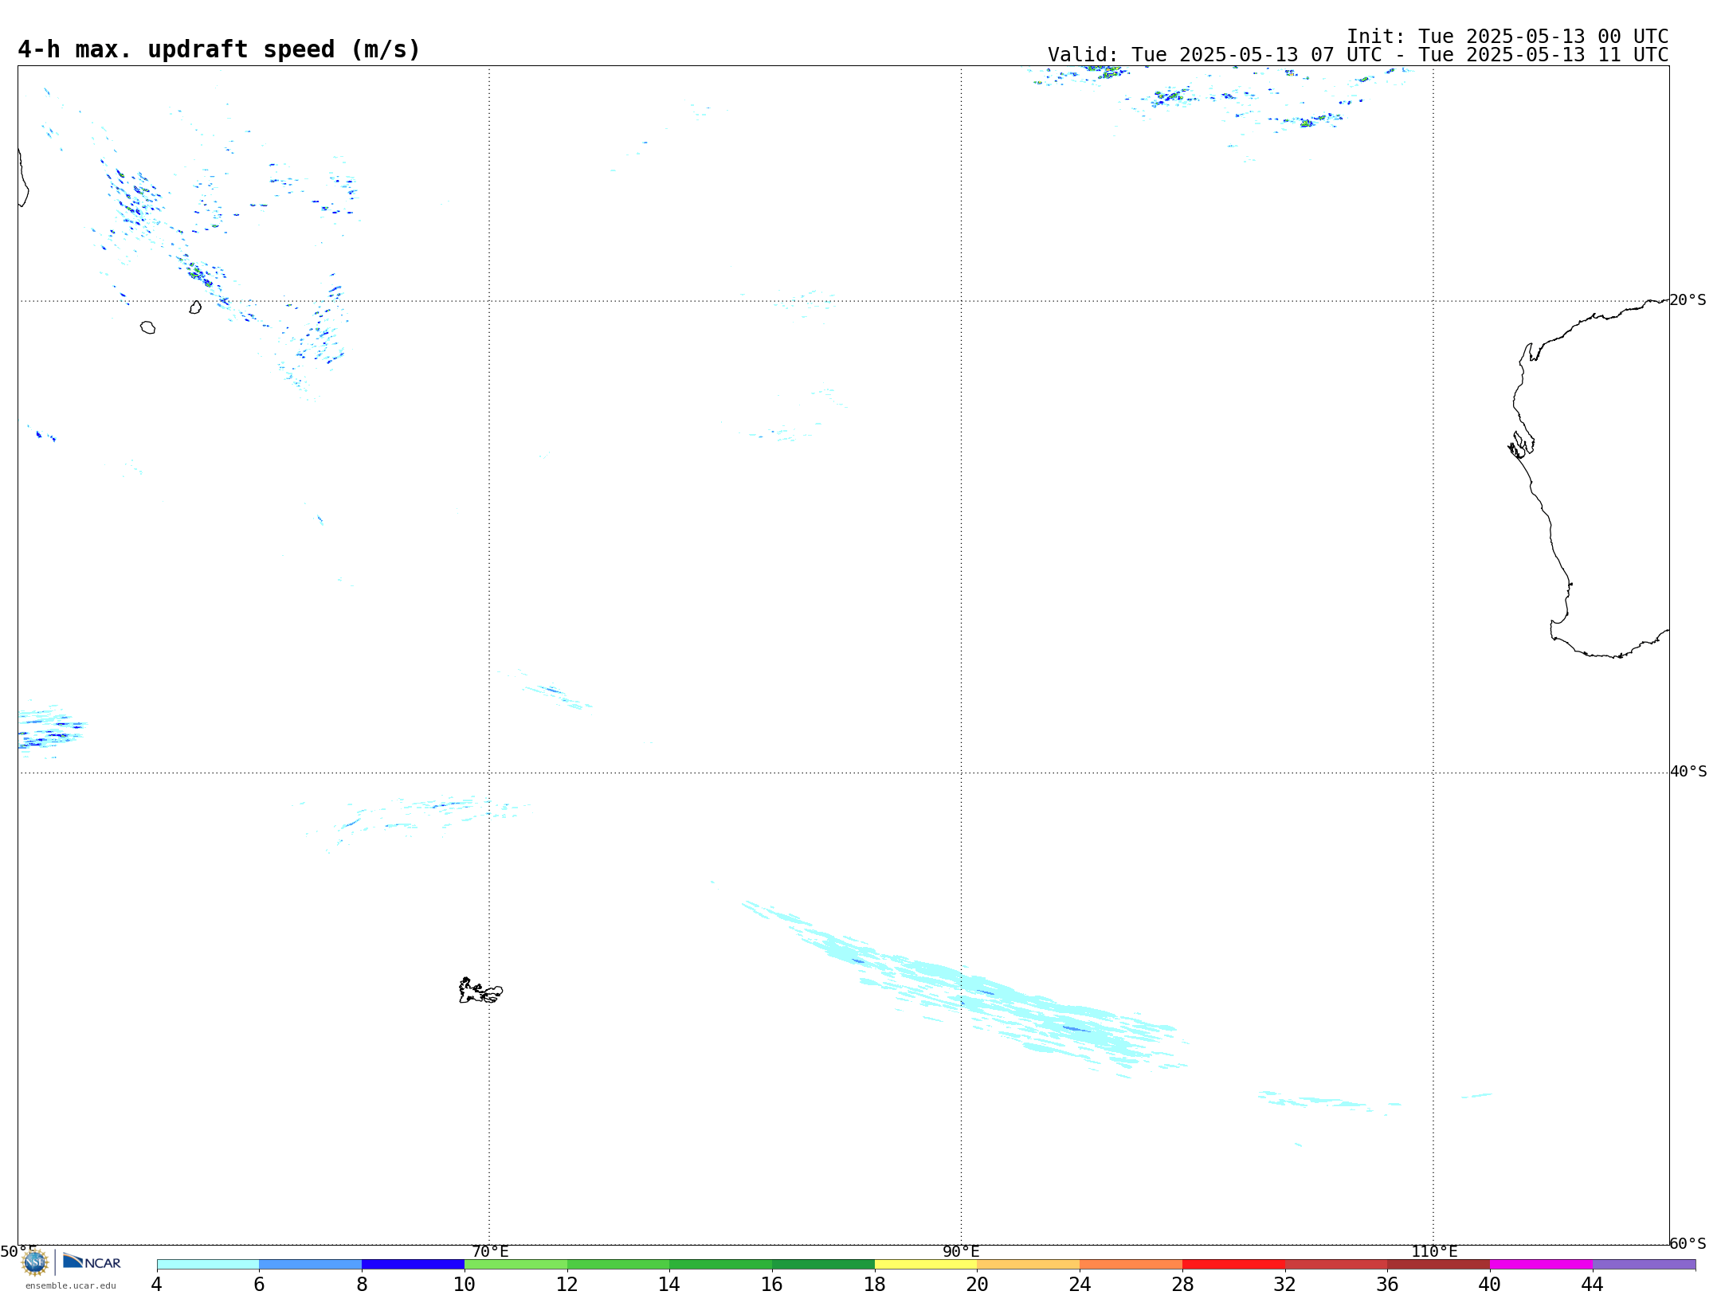The height and width of the screenshot is (1295, 1721).
Task: Click the colorbar tick label "44"
Action: [x=1593, y=1285]
